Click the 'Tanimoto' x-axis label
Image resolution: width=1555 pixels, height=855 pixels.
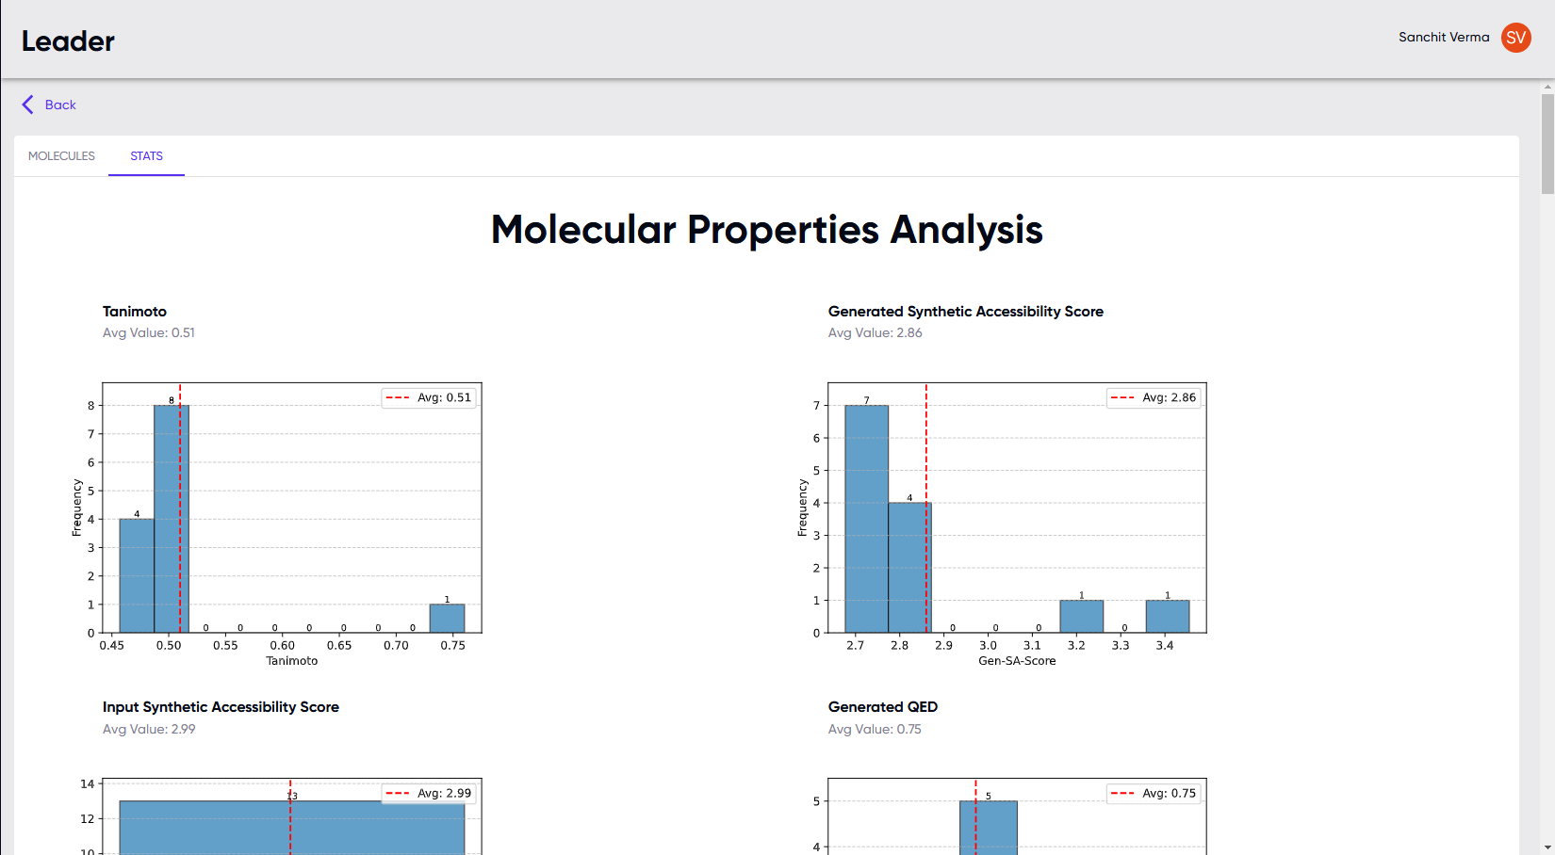pos(292,661)
